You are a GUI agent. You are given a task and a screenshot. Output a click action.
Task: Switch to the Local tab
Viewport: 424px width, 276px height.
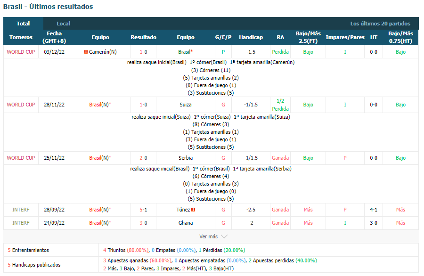63,24
